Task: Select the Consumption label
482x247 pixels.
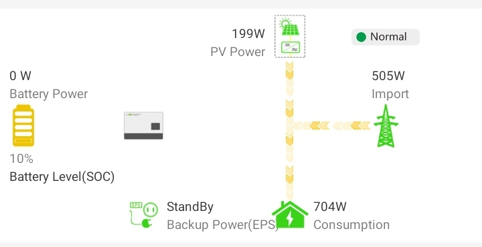Action: pos(351,224)
